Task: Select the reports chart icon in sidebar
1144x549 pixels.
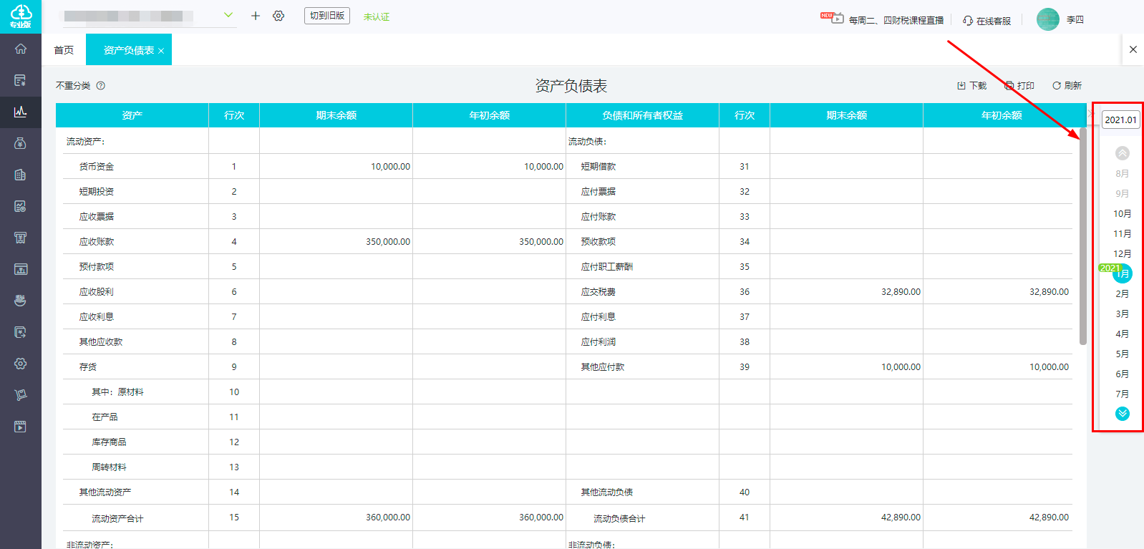Action: (21, 112)
